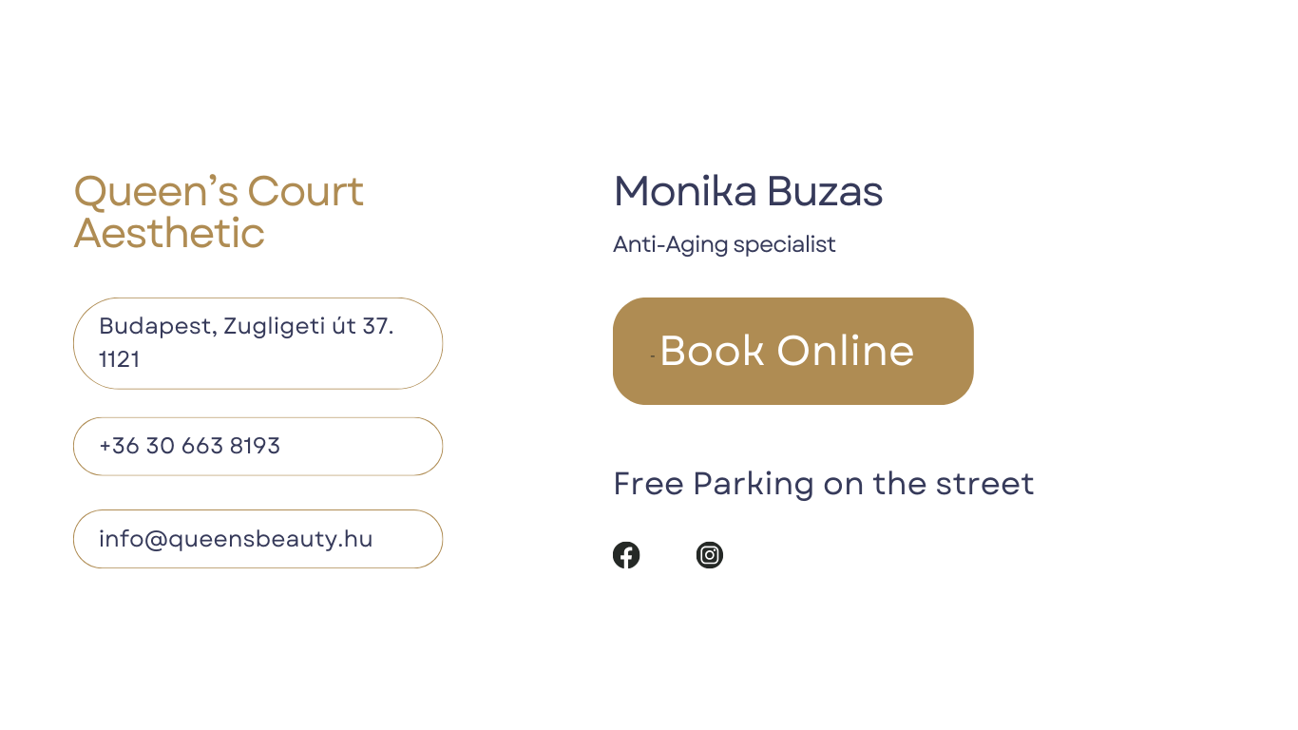
Task: Open the Facebook page icon
Action: tap(626, 555)
